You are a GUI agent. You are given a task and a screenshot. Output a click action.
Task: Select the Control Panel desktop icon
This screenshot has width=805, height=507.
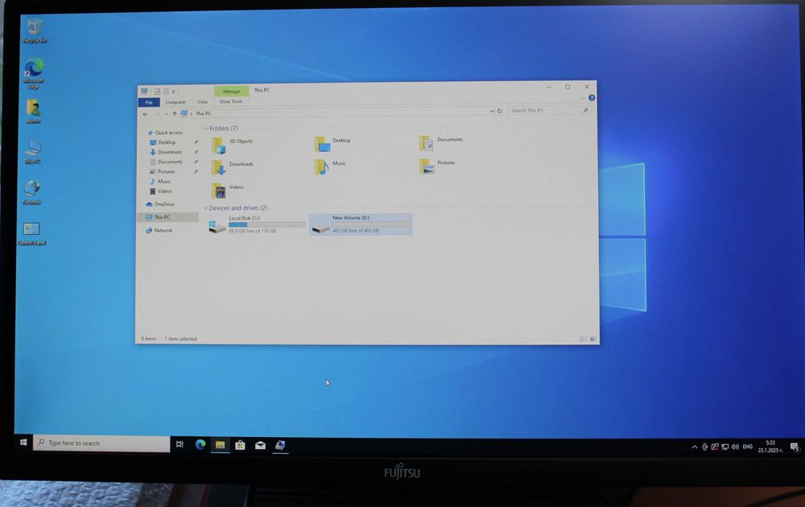(31, 233)
